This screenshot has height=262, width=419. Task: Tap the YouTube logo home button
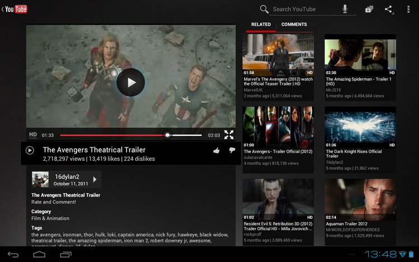pos(16,8)
